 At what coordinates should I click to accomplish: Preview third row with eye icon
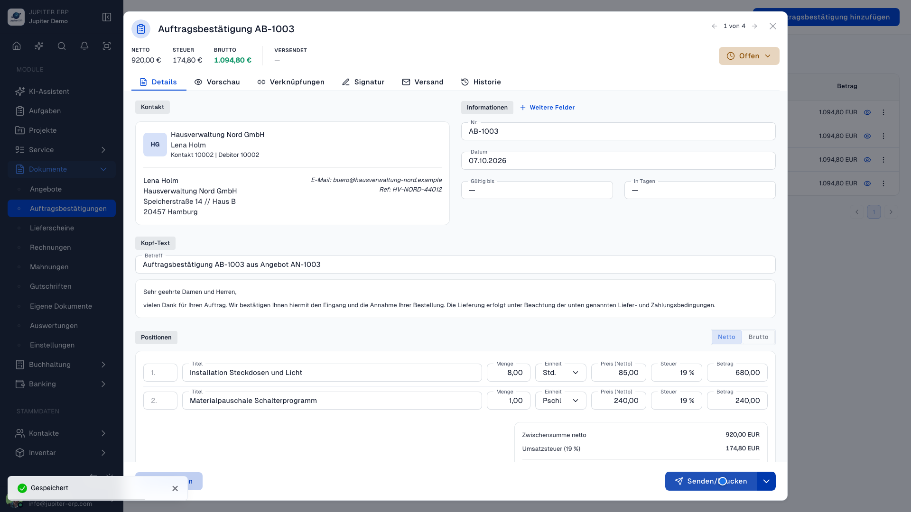pyautogui.click(x=867, y=160)
